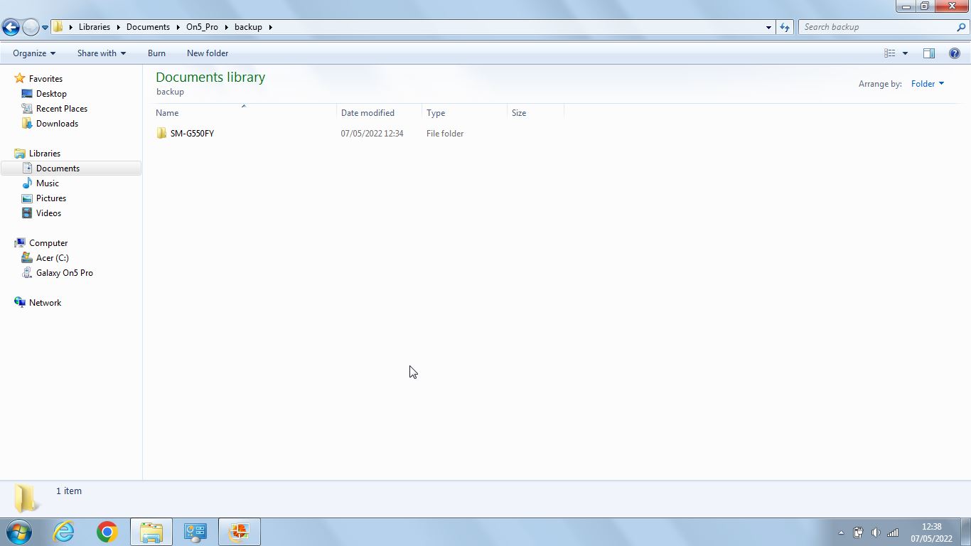Viewport: 971px width, 546px height.
Task: Click the Windows Explorer taskbar button
Action: click(151, 532)
